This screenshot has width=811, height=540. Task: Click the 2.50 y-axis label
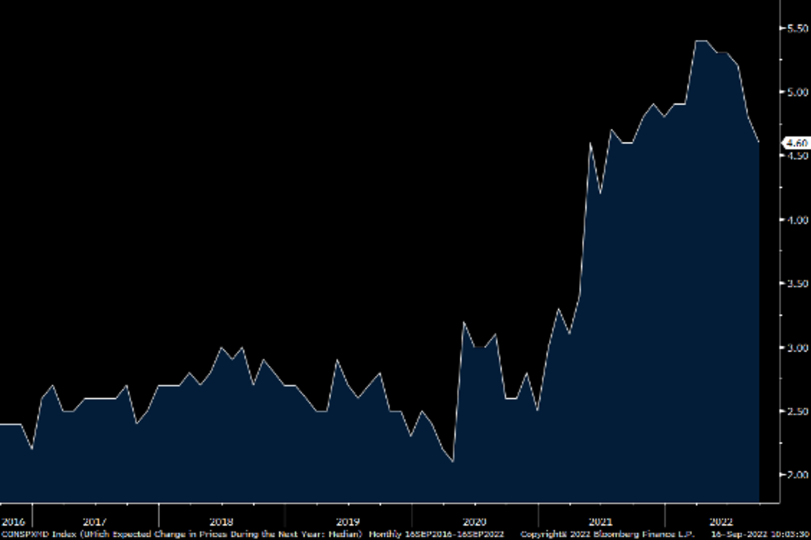[x=795, y=411]
